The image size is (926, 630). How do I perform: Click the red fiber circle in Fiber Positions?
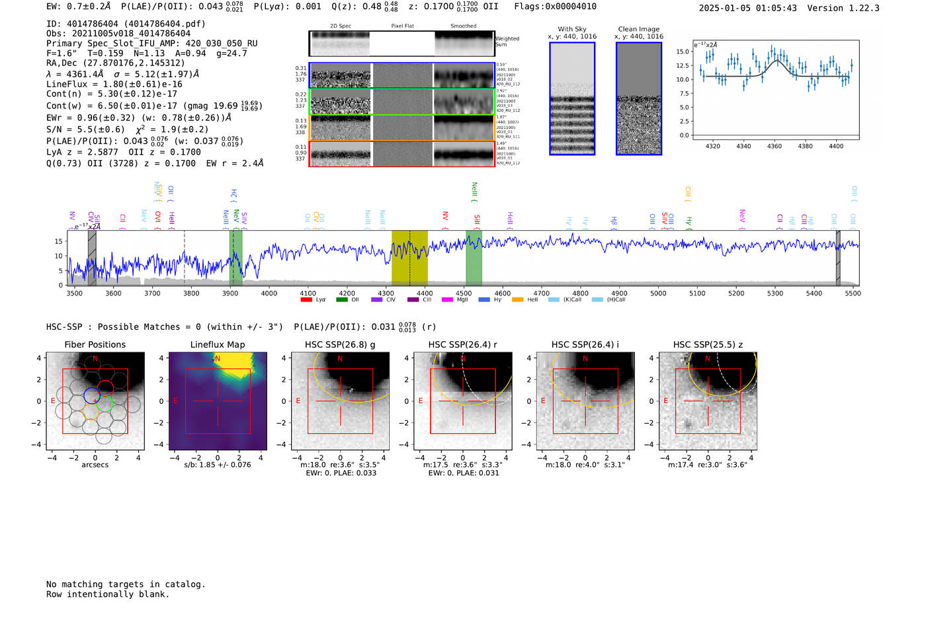[x=105, y=388]
